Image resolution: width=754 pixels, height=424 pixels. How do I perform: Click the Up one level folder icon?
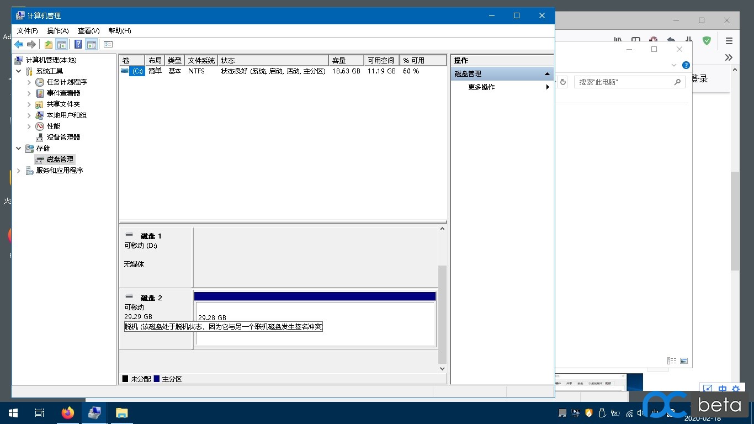tap(49, 45)
